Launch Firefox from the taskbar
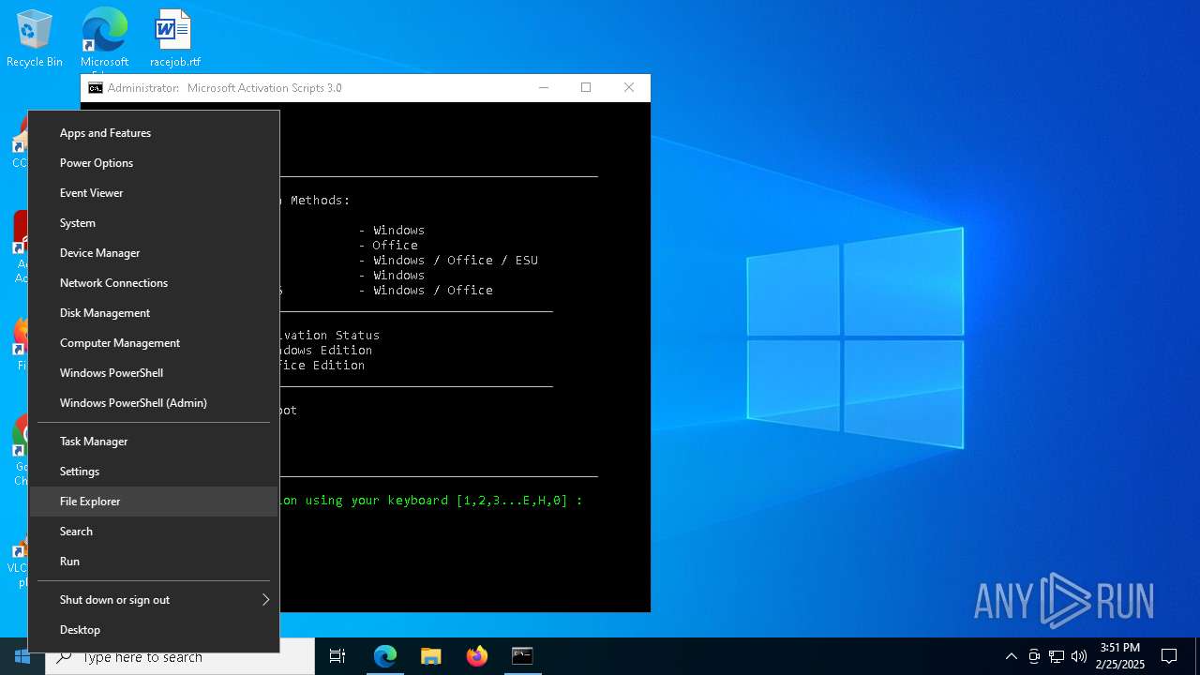The height and width of the screenshot is (675, 1200). (x=476, y=656)
